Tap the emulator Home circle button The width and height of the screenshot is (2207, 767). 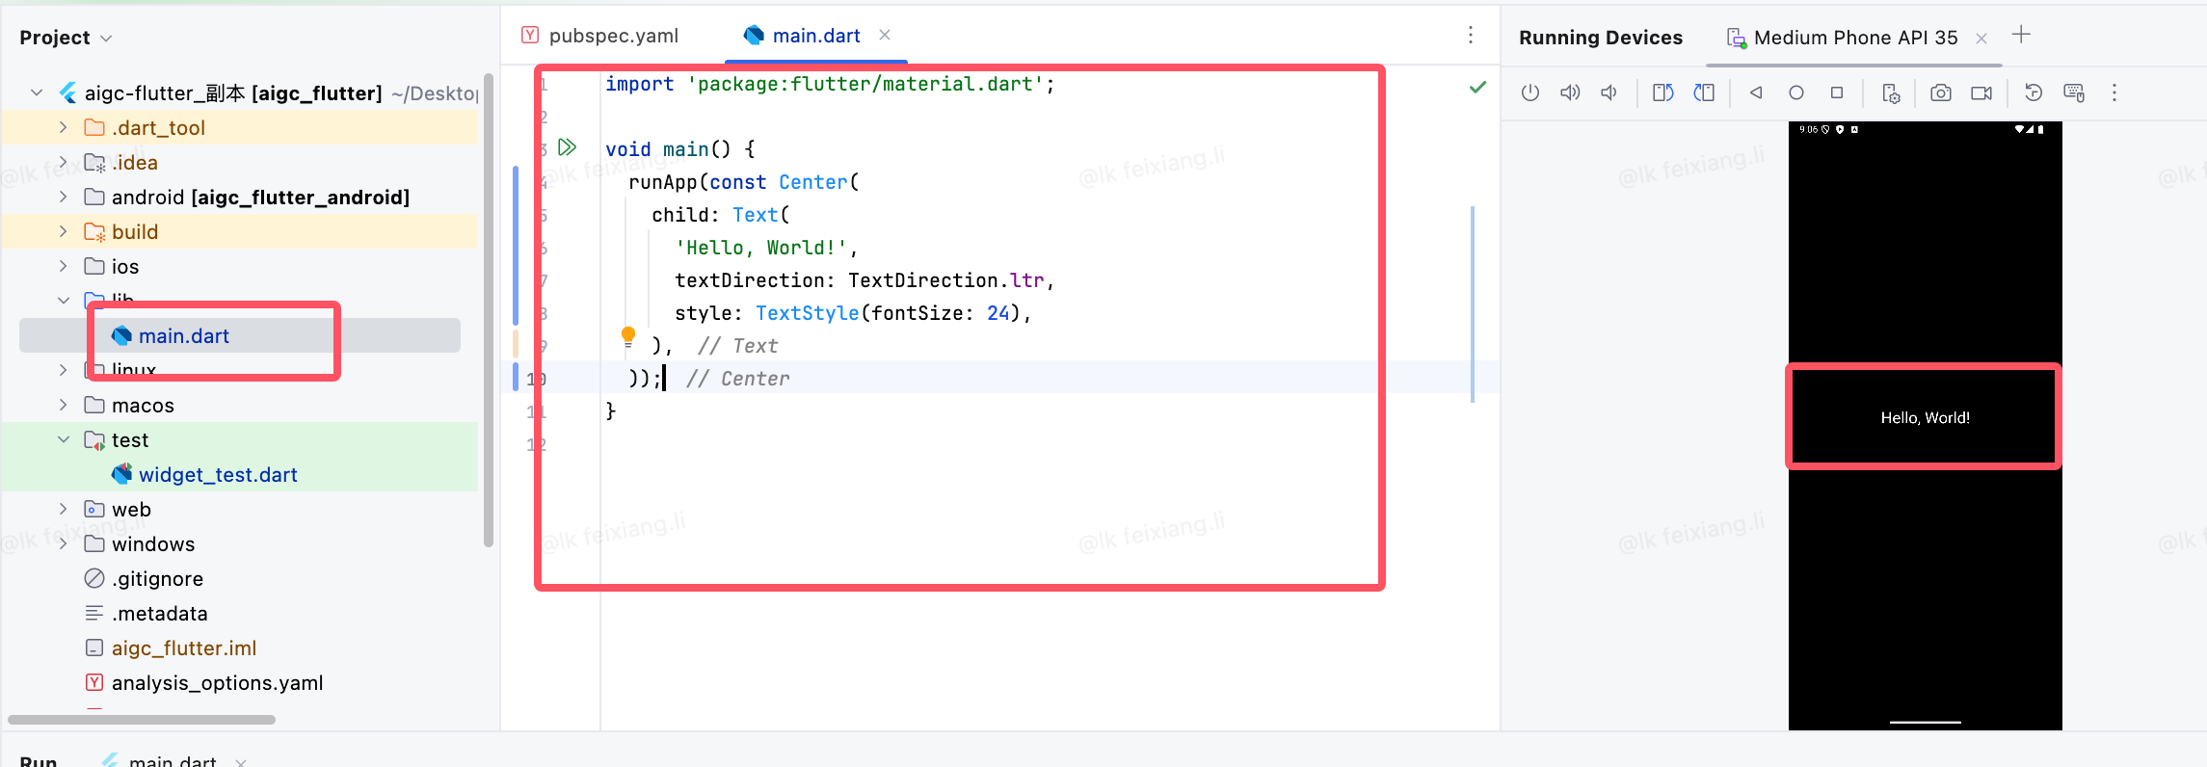point(1796,93)
